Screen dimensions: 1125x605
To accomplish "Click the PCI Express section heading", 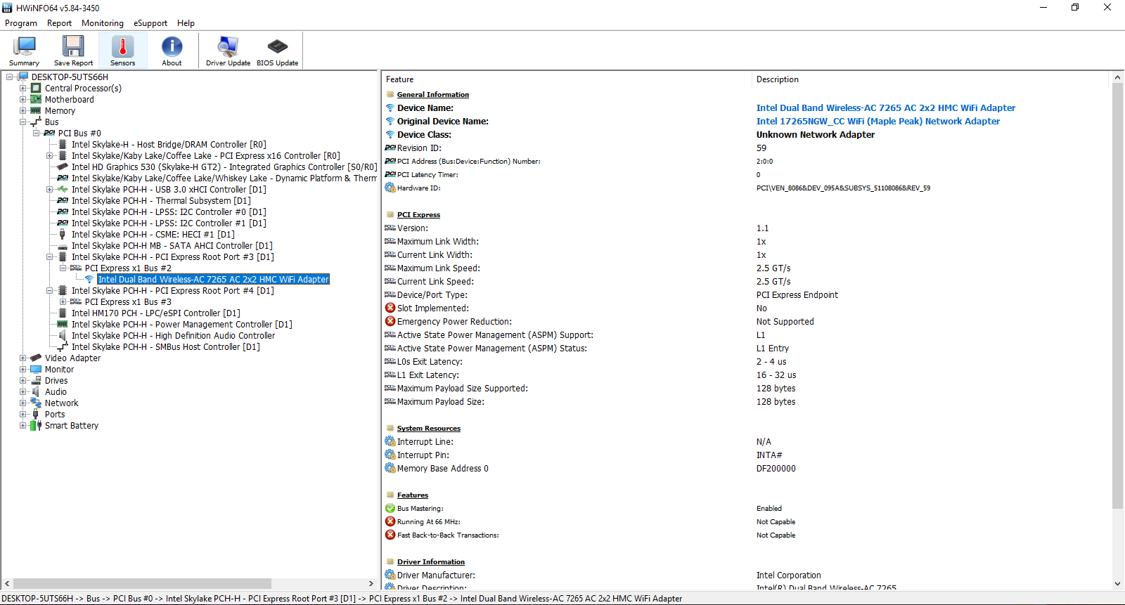I will [x=418, y=214].
